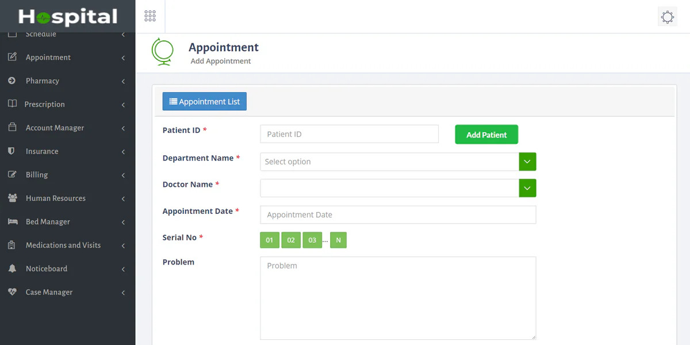
Task: Click the Noticeboard bell icon
Action: [12, 269]
